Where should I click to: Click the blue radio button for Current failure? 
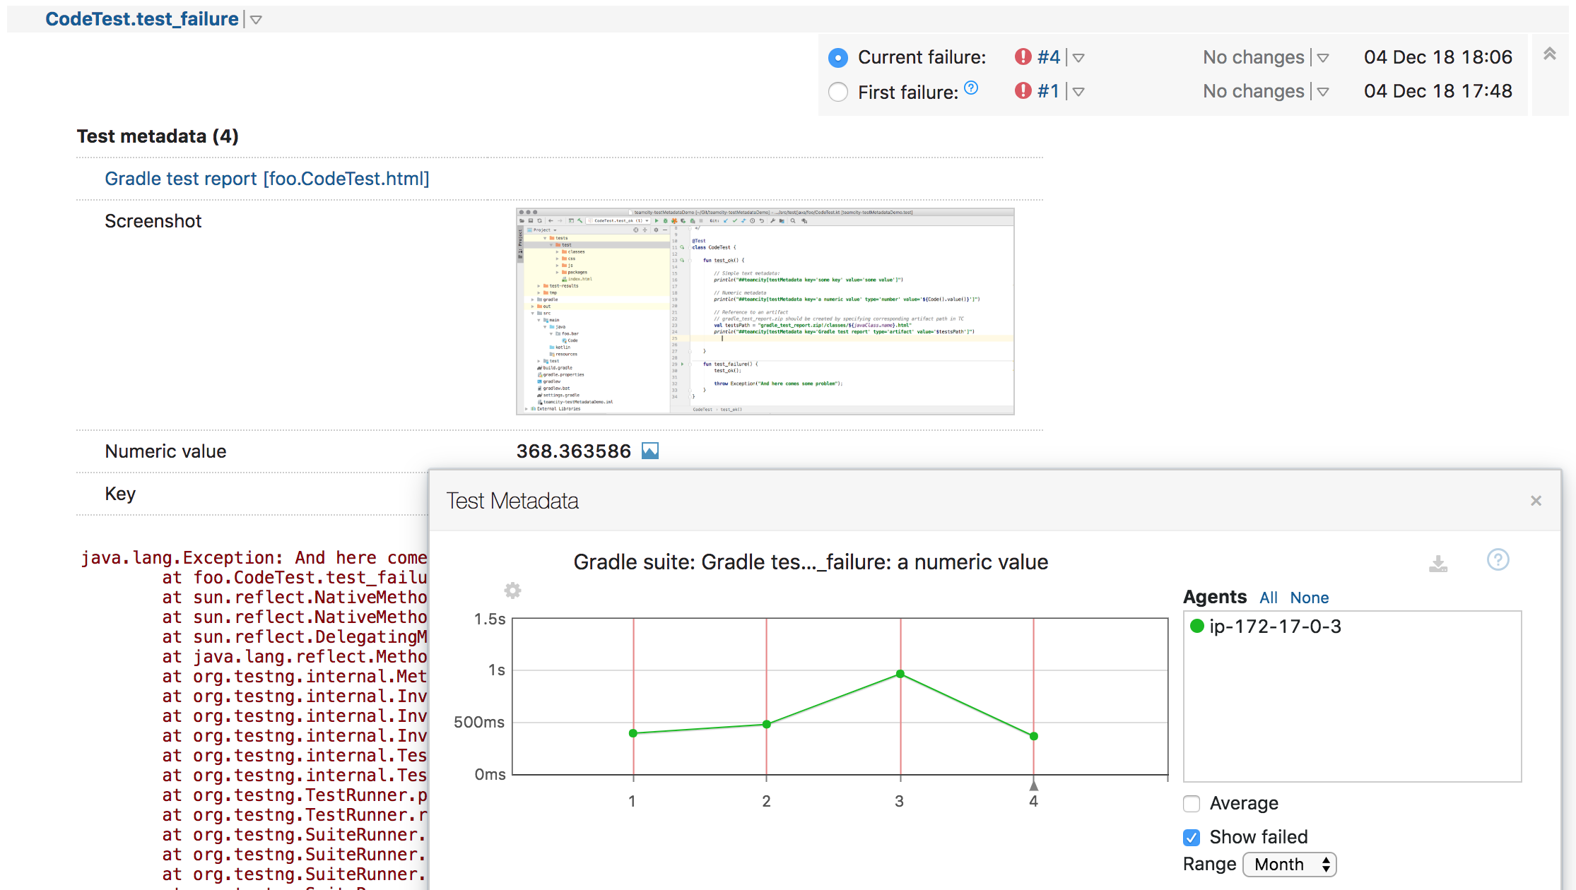(x=837, y=57)
